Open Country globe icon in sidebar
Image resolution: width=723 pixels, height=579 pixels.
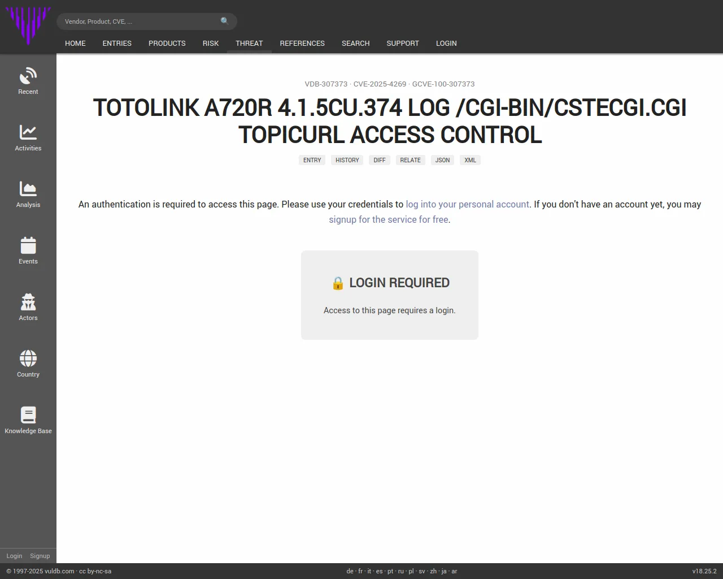(x=28, y=358)
